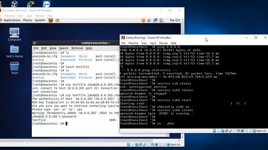The image size is (268, 150).
Task: Open the Trash icon on CentOS desktop
Action: pos(14,68)
